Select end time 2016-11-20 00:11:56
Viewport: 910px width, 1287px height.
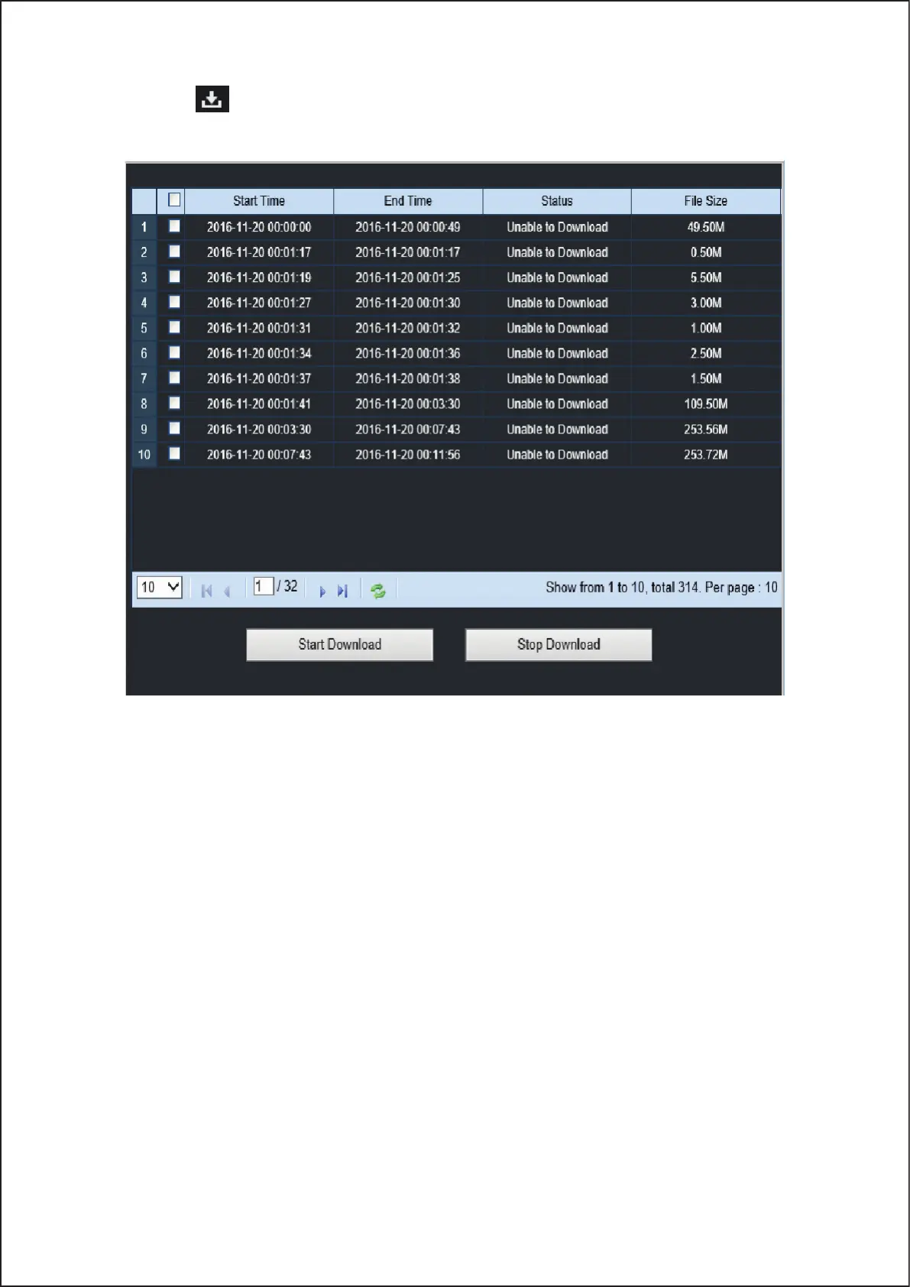408,454
